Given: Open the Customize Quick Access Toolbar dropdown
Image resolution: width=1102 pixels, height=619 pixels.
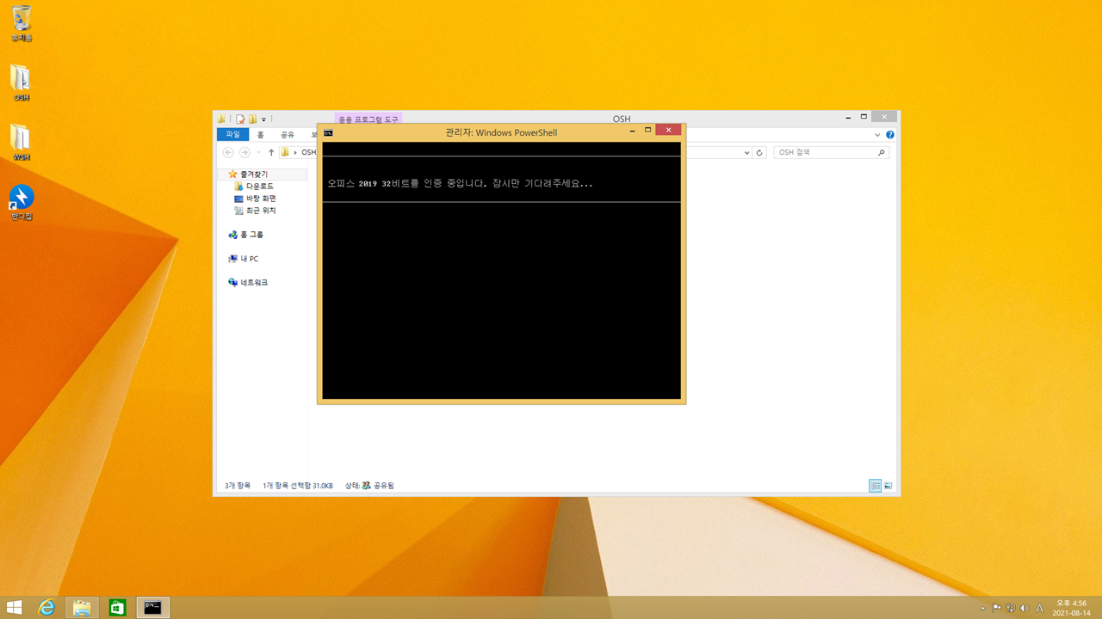Looking at the screenshot, I should (263, 120).
